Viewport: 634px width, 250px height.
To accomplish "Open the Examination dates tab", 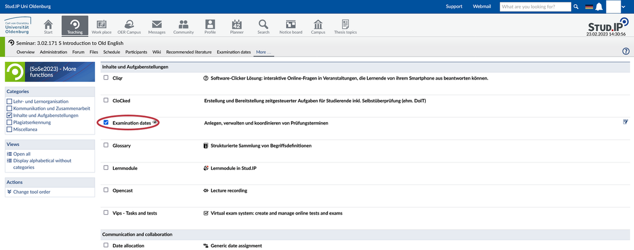I will point(234,52).
